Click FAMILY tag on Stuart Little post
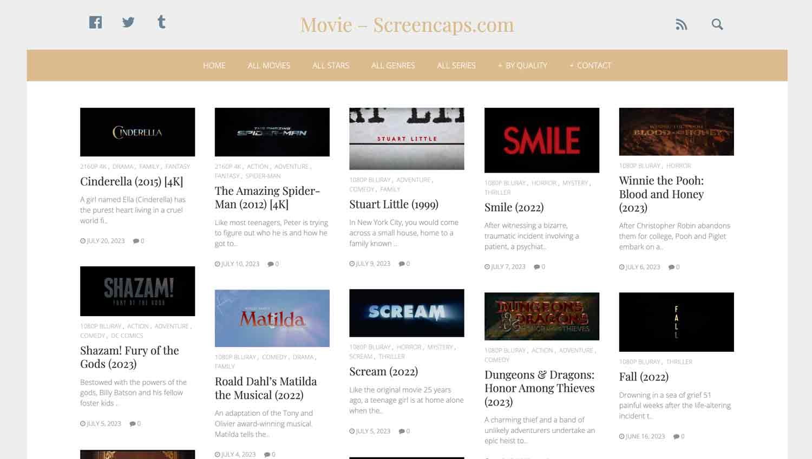The width and height of the screenshot is (812, 459). click(x=390, y=189)
